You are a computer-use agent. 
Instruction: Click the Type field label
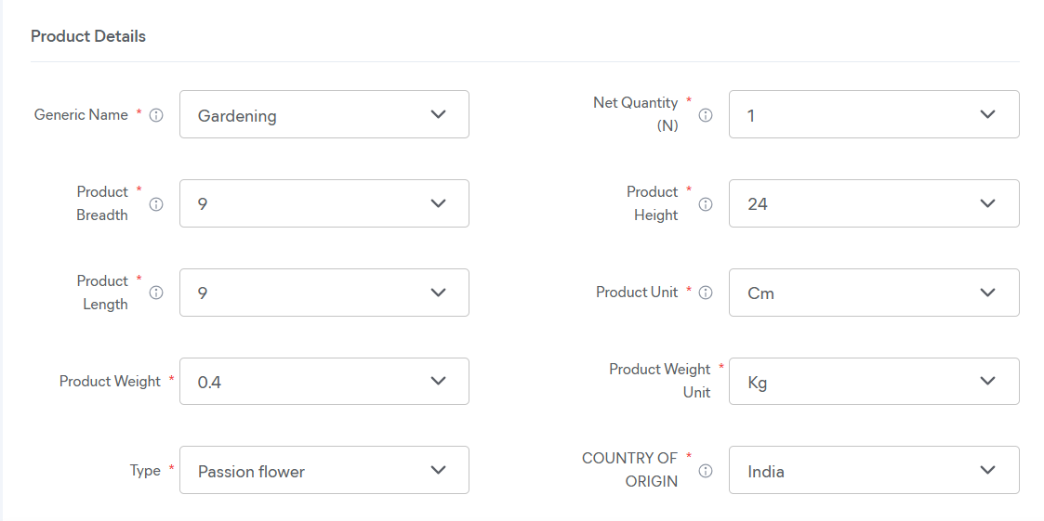145,471
